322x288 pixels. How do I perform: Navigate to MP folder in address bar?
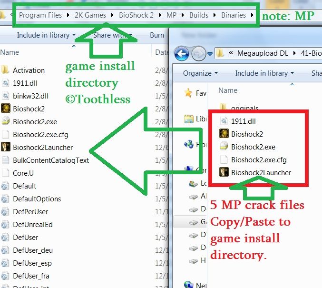[x=171, y=15]
